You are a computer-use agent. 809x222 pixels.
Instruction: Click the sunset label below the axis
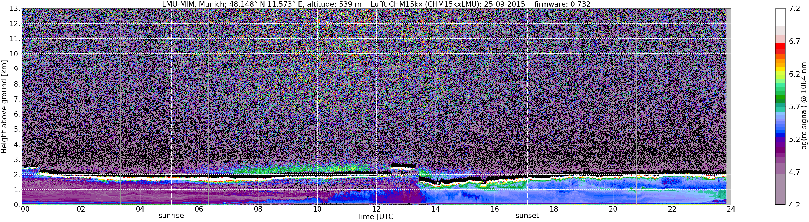[x=527, y=216]
